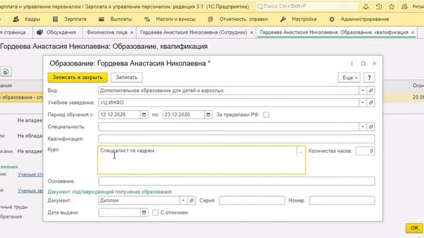424x238 pixels.
Task: Open history clock icon
Action: [378, 7]
